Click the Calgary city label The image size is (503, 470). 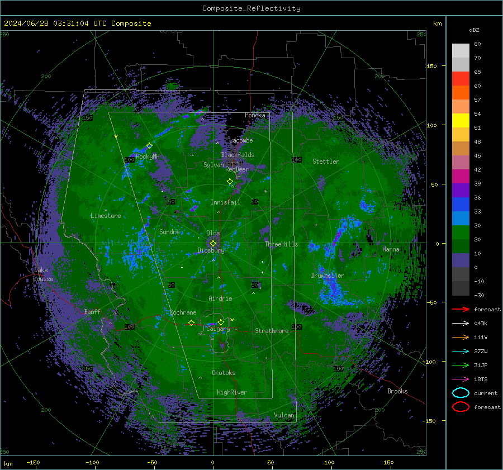pyautogui.click(x=218, y=329)
